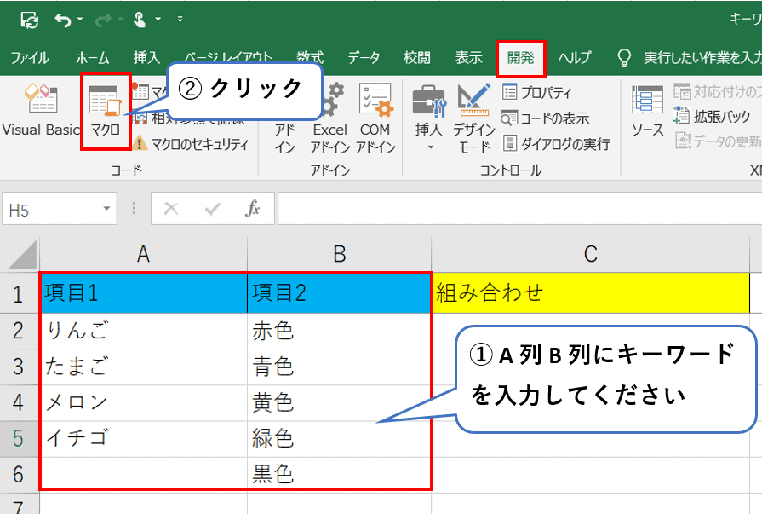This screenshot has height=514, width=762.
Task: Toggle デザインモード (Design Mode)
Action: [474, 119]
